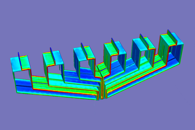Image resolution: width=195 pixels, height=130 pixels.
Task: Select the empty purple background below the model
Action: (x=97, y=116)
